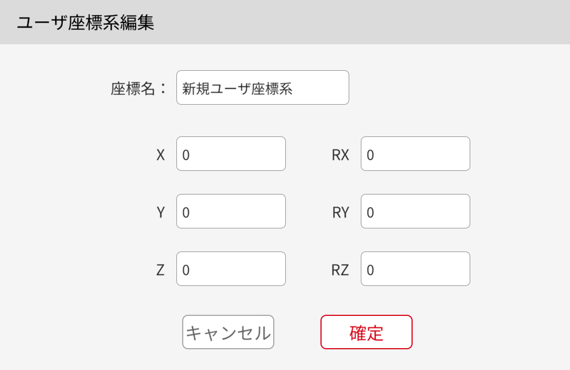Click the 新規ユーザ座標系 text in name field
Screen dimensions: 570x370
[237, 89]
